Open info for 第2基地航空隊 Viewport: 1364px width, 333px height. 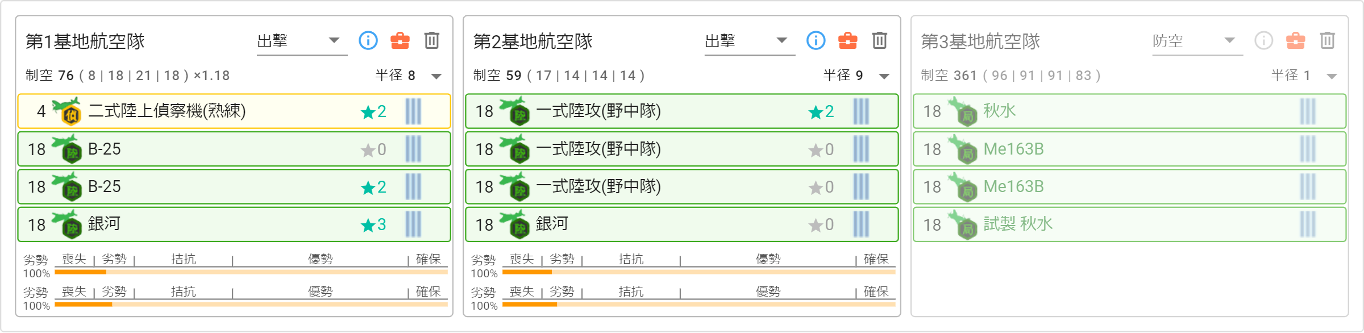816,40
